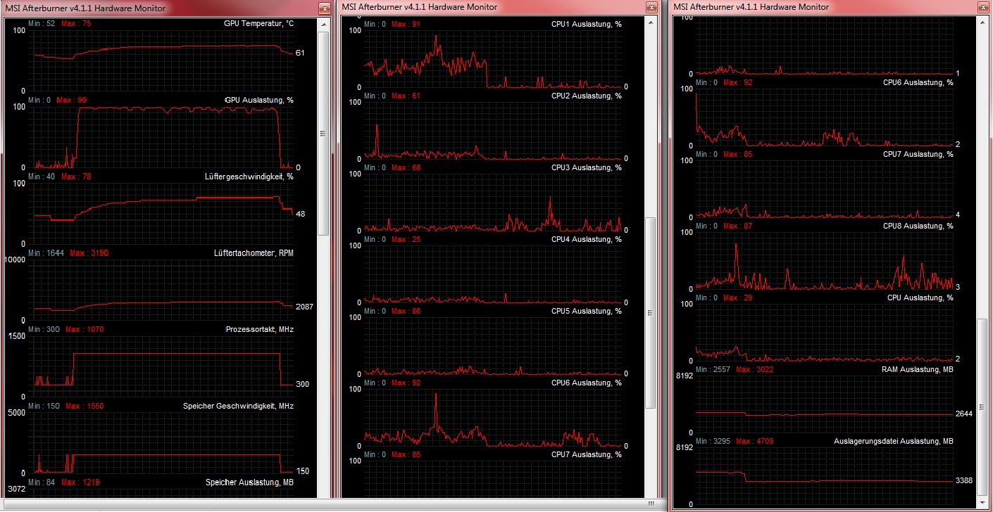Click the 'Min : 1644' fan tachometer value
993x512 pixels.
(x=46, y=253)
